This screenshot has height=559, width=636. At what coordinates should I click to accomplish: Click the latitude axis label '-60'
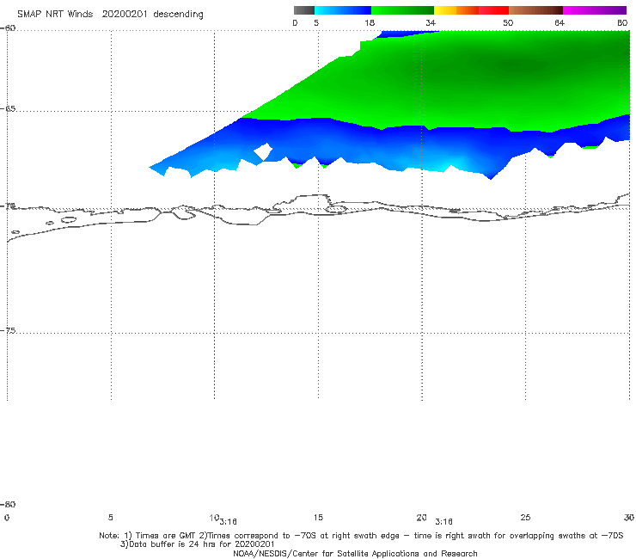tap(8, 28)
